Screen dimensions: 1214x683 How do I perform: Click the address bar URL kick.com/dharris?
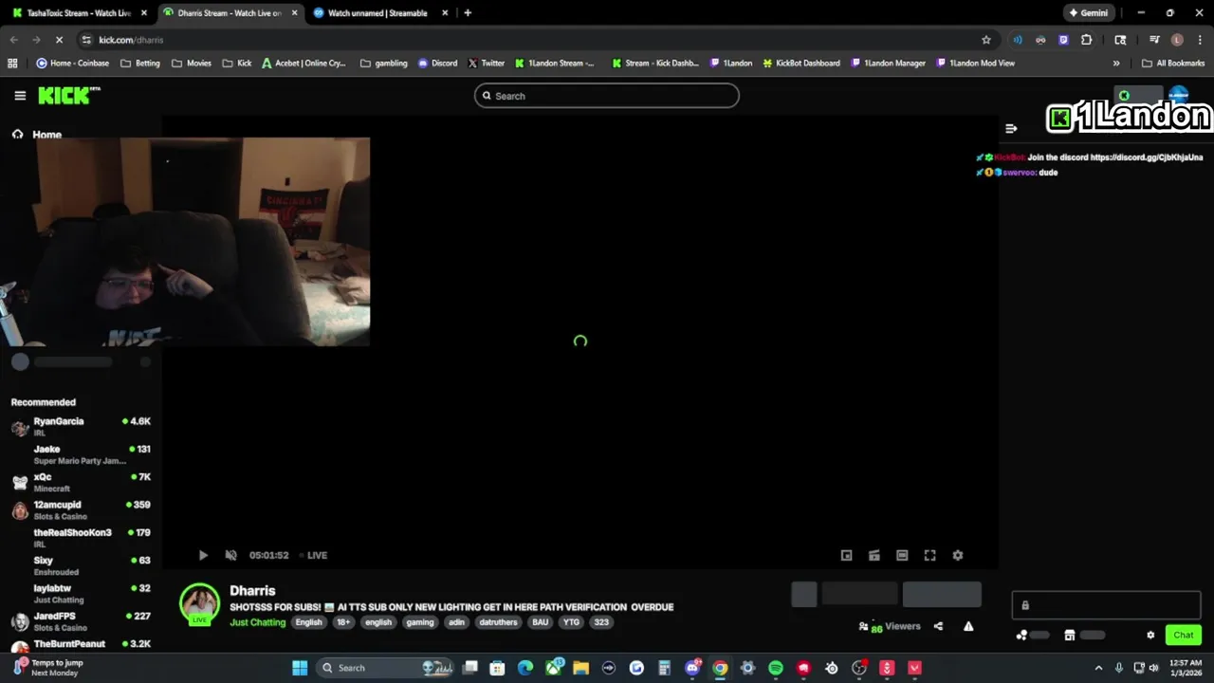pos(131,40)
